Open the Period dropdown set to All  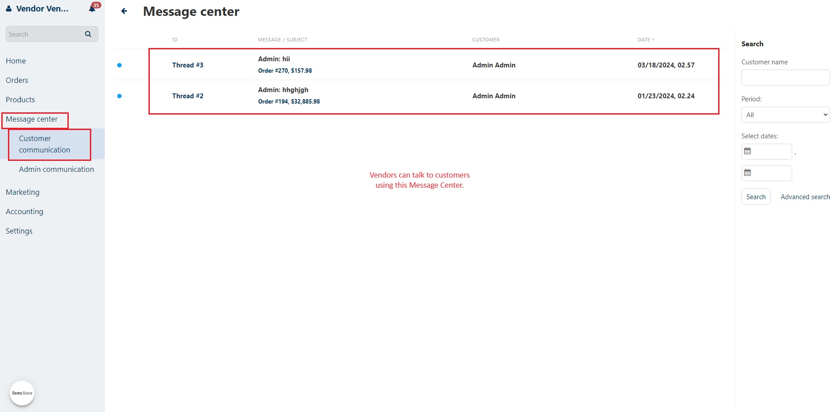point(786,115)
